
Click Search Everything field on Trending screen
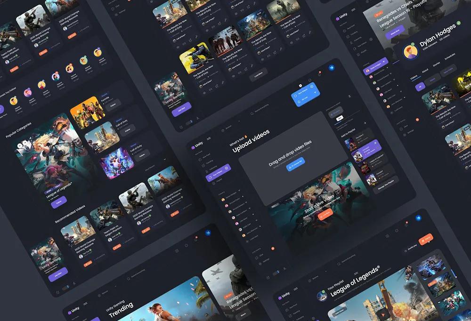tap(137, 275)
